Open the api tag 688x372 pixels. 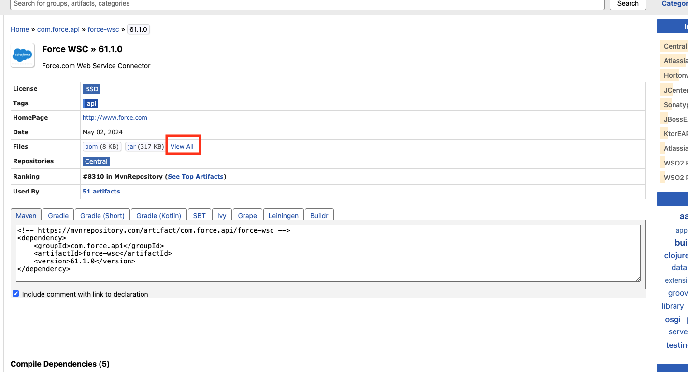coord(90,103)
